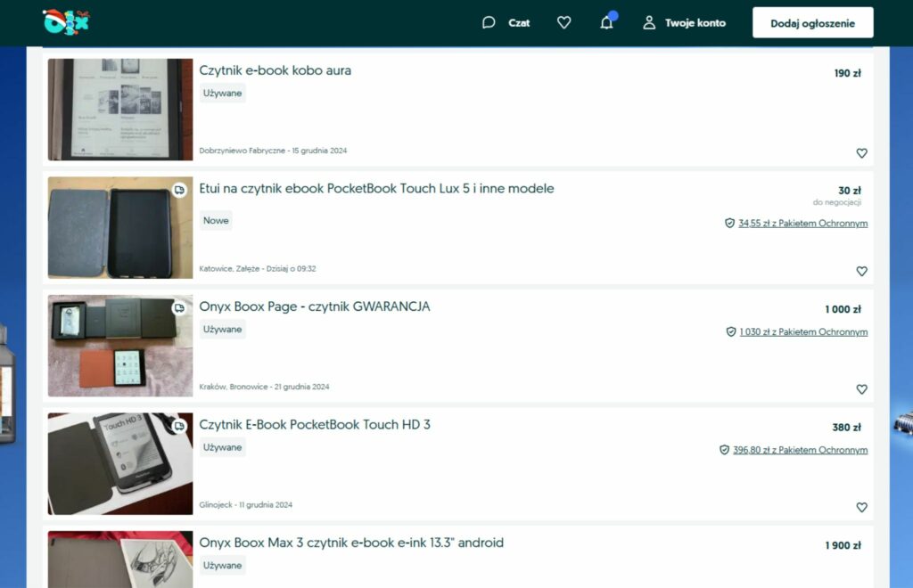Open the kobo aura listing photo
Image resolution: width=913 pixels, height=588 pixels.
point(120,110)
